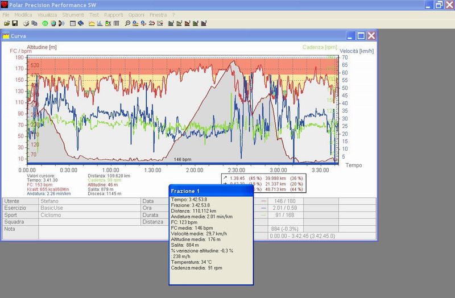
Task: Click the Save floppy disk icon
Action: point(15,23)
